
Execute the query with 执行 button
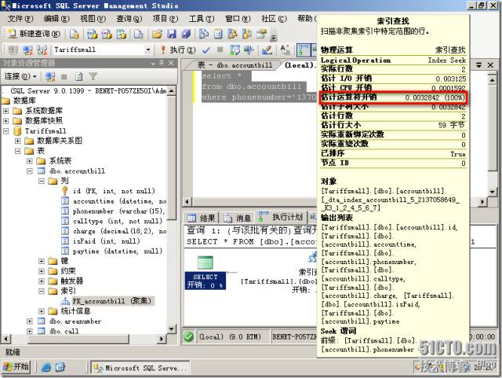[x=178, y=50]
